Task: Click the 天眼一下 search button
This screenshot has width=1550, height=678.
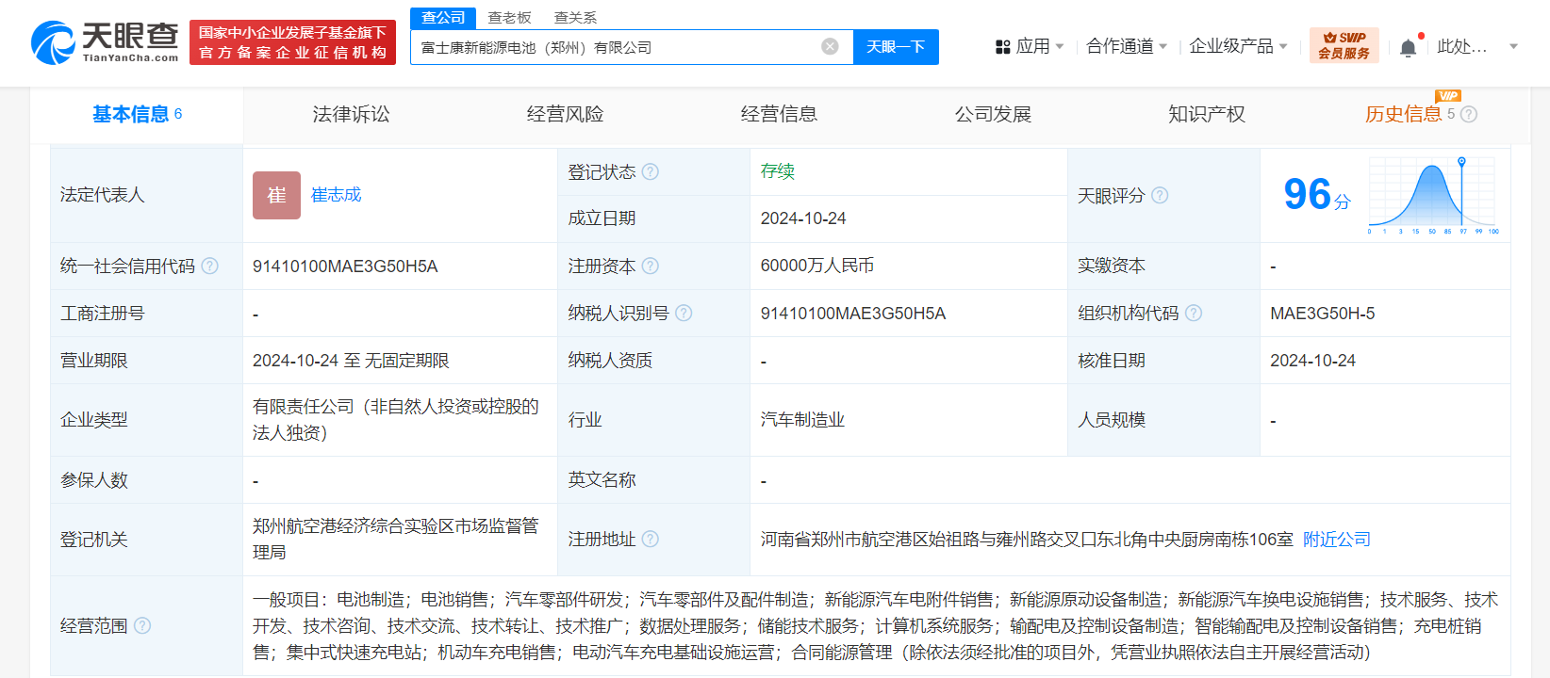Action: 896,47
